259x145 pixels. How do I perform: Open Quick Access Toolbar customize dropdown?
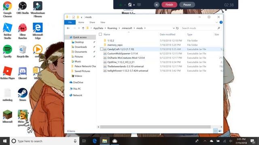[x=81, y=17]
